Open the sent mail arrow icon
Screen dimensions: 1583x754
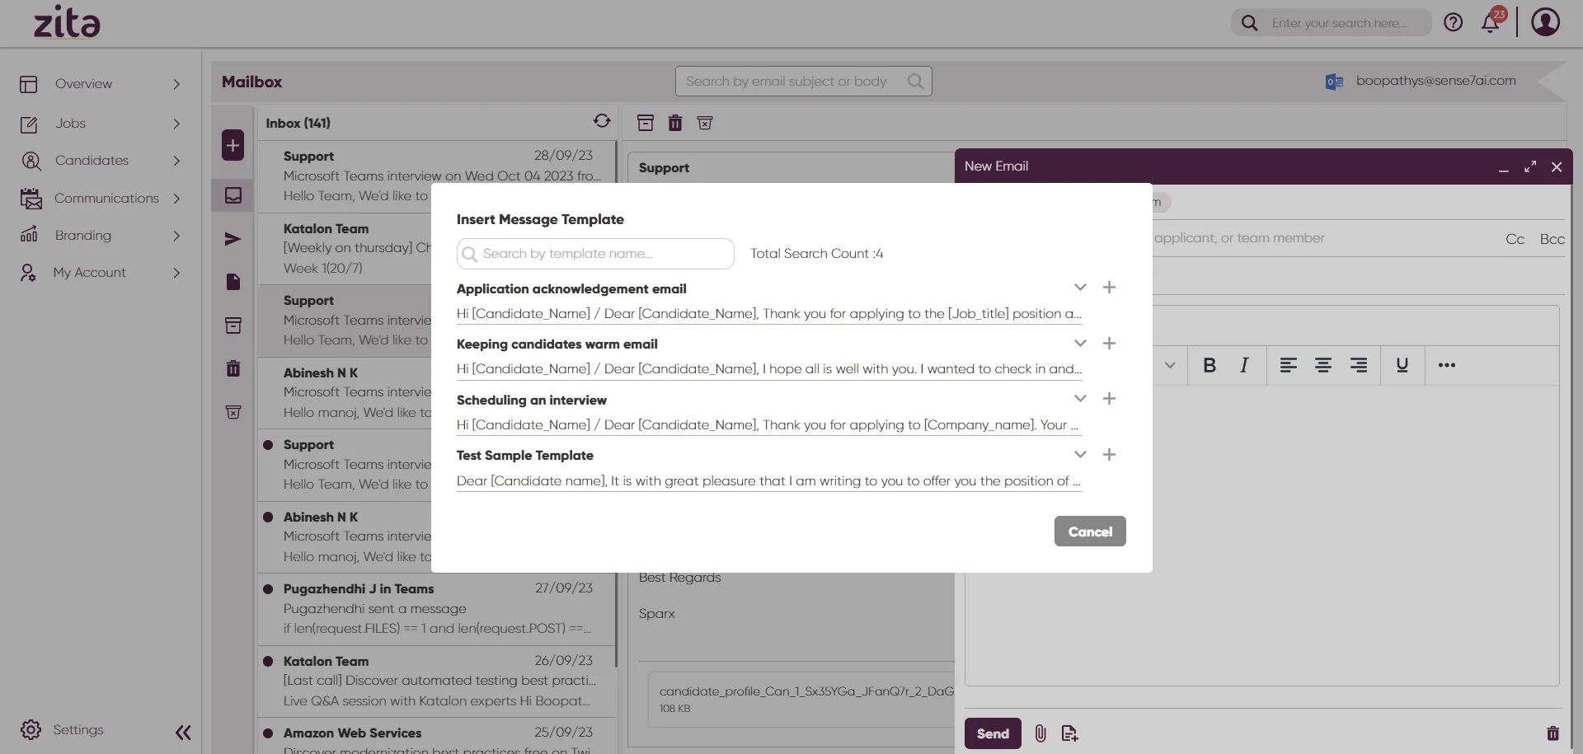[x=233, y=239]
